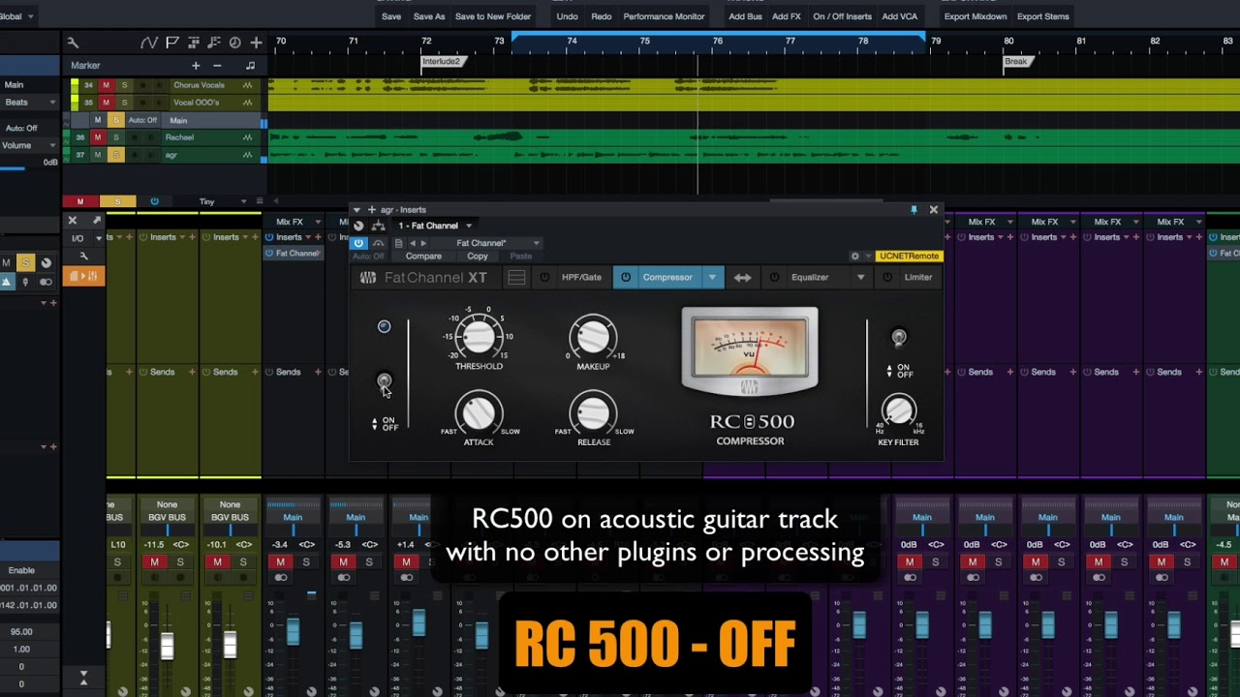Click Compare in the plugin header

click(x=423, y=257)
